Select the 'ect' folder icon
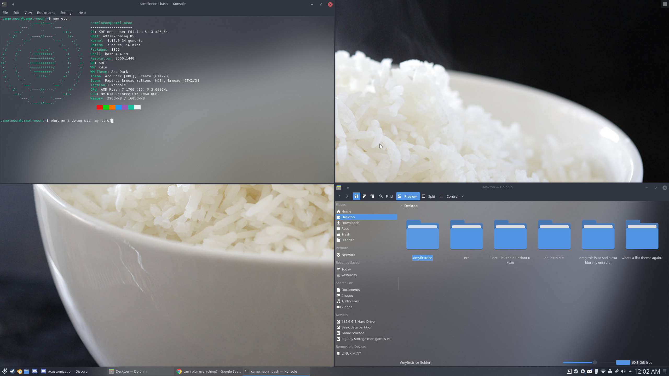Viewport: 669px width, 376px height. click(466, 234)
